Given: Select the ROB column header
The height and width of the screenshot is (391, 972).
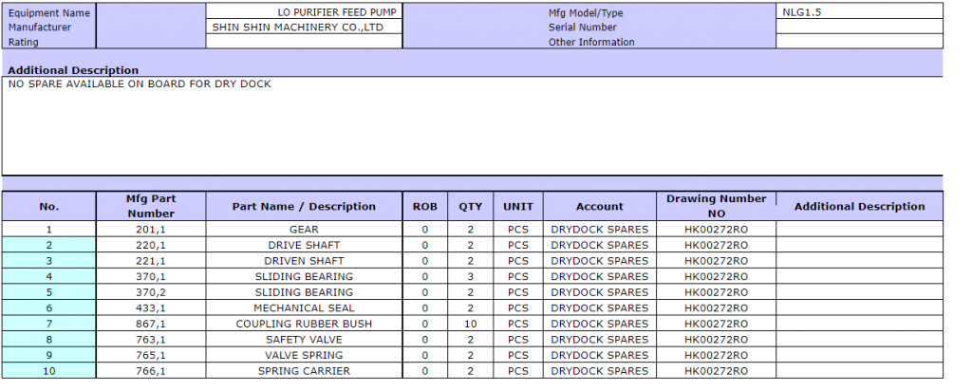Looking at the screenshot, I should (x=425, y=206).
